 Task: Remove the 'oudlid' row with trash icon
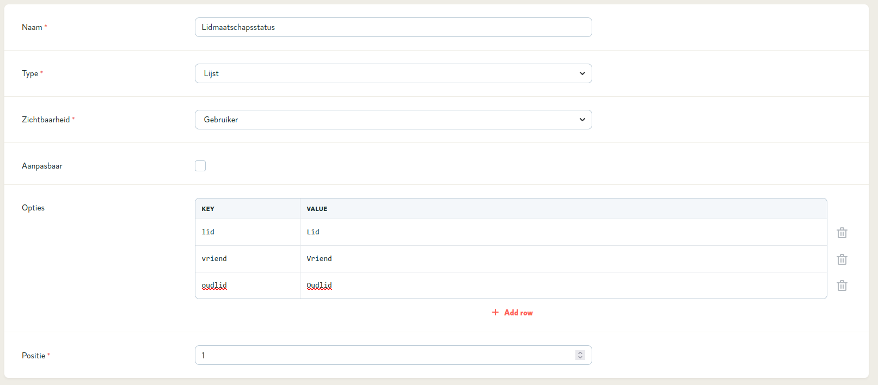[x=842, y=285]
